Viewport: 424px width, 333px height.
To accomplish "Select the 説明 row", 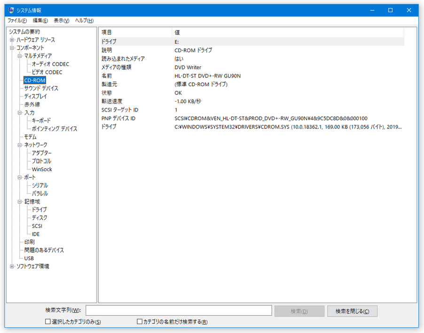I will 252,50.
